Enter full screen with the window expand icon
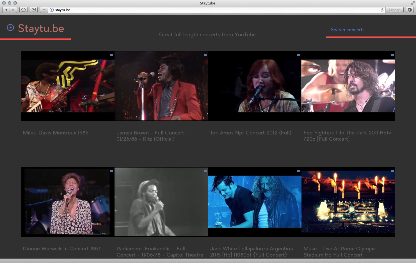 tap(413, 3)
